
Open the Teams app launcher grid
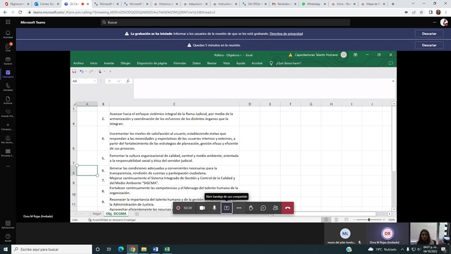tap(8, 22)
